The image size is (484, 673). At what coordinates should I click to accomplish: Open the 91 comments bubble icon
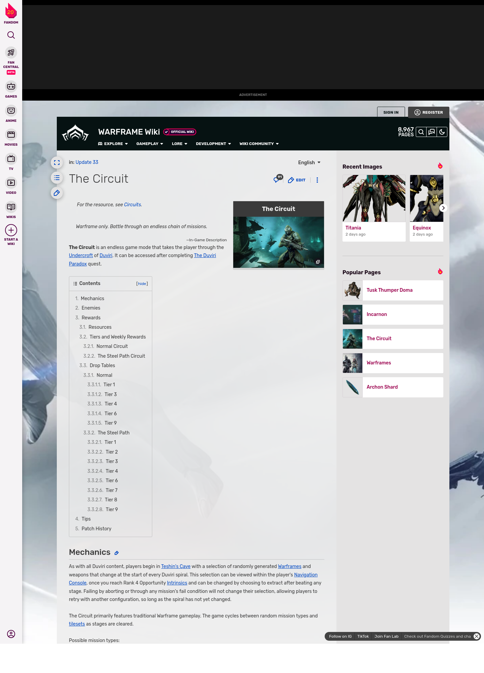[278, 179]
